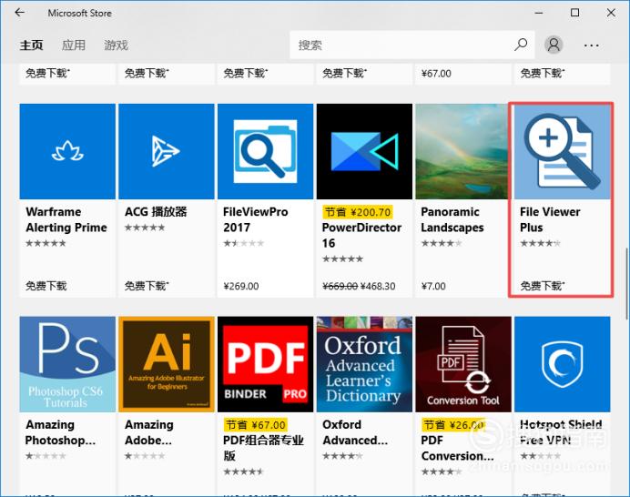Click the Oxford Advanced... title text
Screen dimensions: 630x497
click(355, 432)
